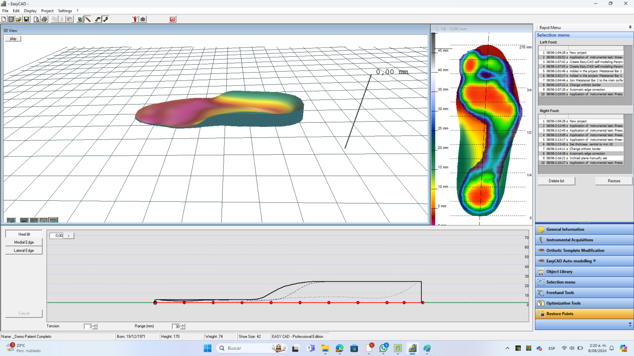Viewport: 634px width, 356px height.
Task: Open a project file using the Open folder icon
Action: click(18, 19)
